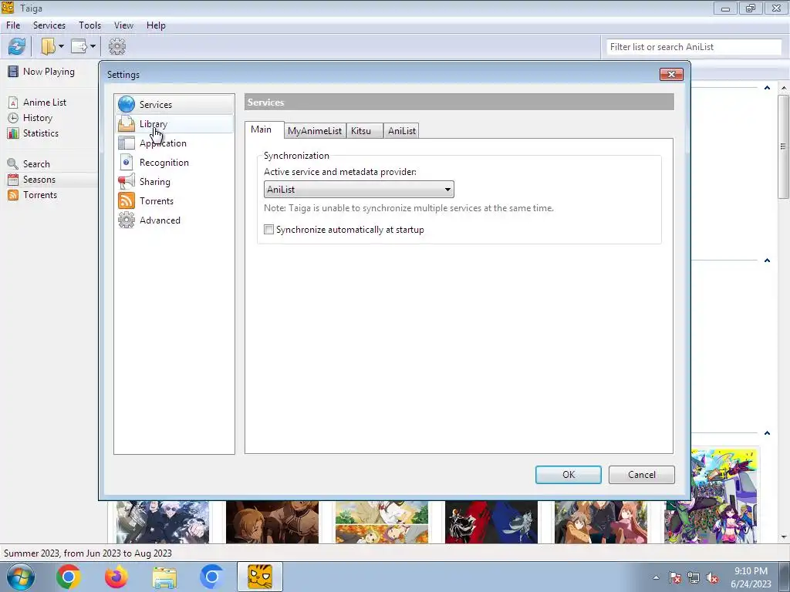Click the export tools toolbar icon

[79, 47]
